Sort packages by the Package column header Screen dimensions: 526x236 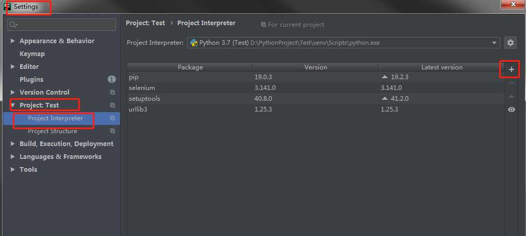coord(190,67)
